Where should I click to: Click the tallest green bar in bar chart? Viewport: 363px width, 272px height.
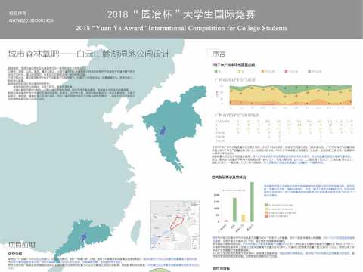pyautogui.click(x=252, y=202)
